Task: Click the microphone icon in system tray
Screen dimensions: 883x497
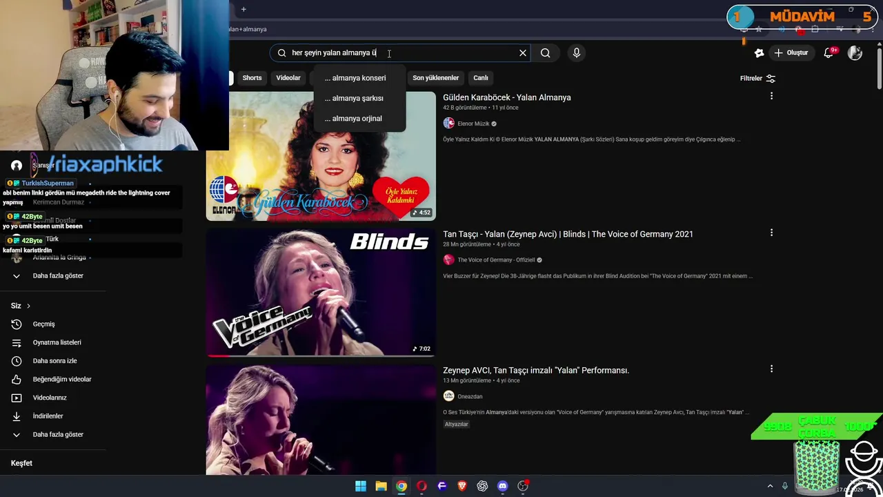Action: pyautogui.click(x=785, y=486)
